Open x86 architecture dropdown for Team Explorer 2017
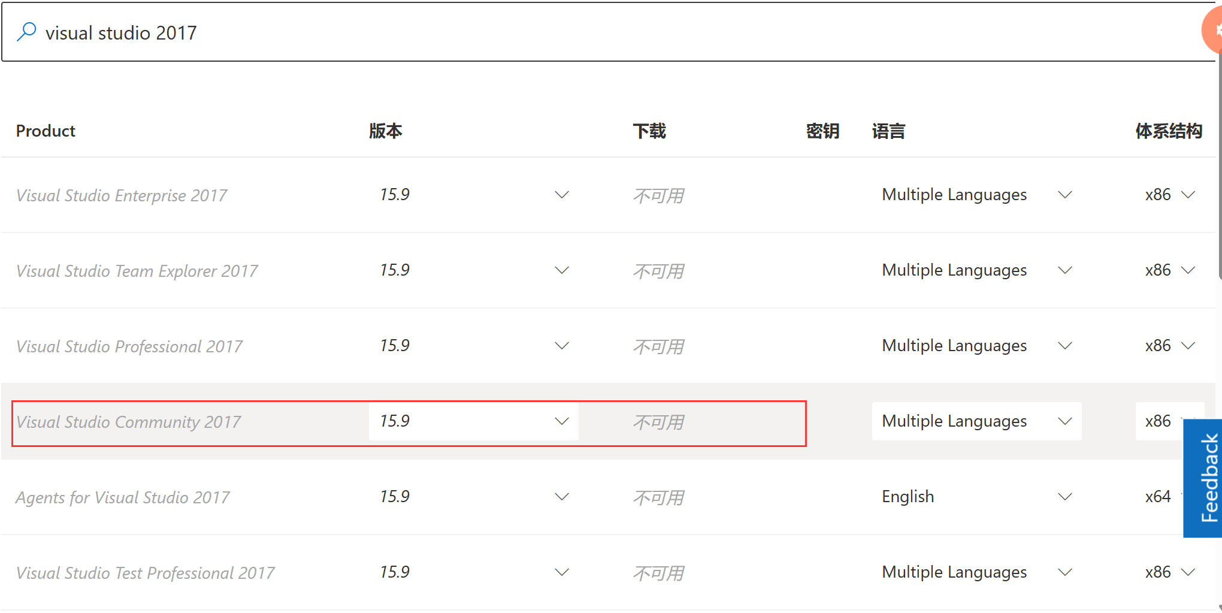 tap(1170, 270)
